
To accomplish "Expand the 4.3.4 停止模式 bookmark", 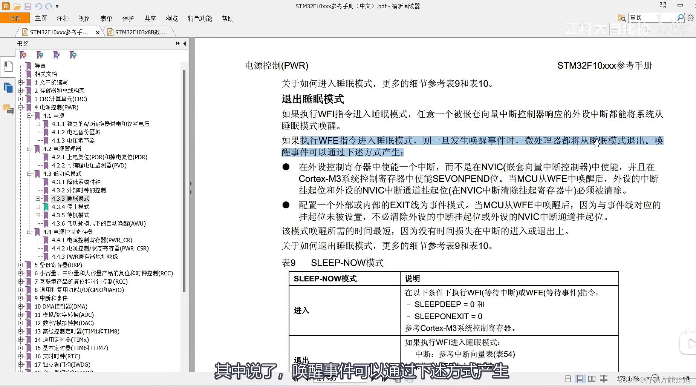I will (38, 207).
